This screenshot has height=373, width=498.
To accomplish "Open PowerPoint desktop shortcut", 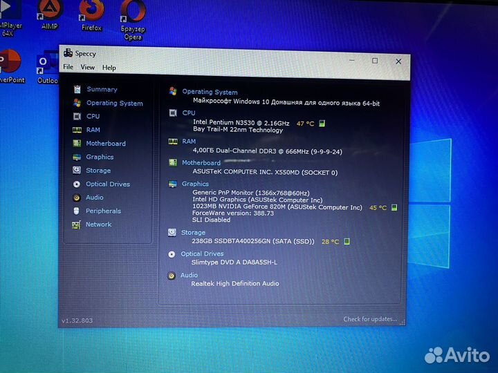I will (x=11, y=66).
